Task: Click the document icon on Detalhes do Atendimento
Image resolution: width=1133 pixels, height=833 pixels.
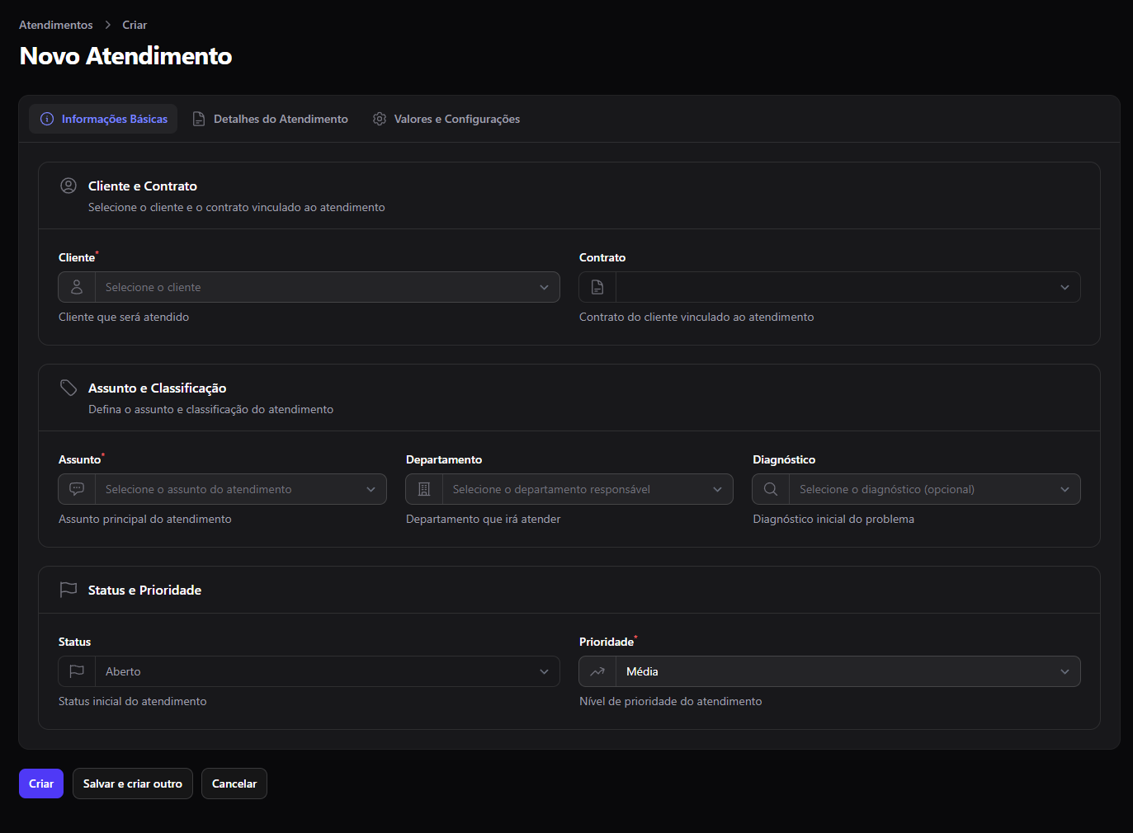Action: pyautogui.click(x=199, y=119)
